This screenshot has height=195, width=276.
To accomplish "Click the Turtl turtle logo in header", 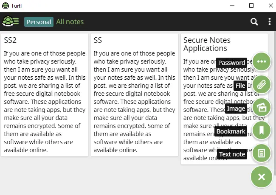I will point(10,21).
